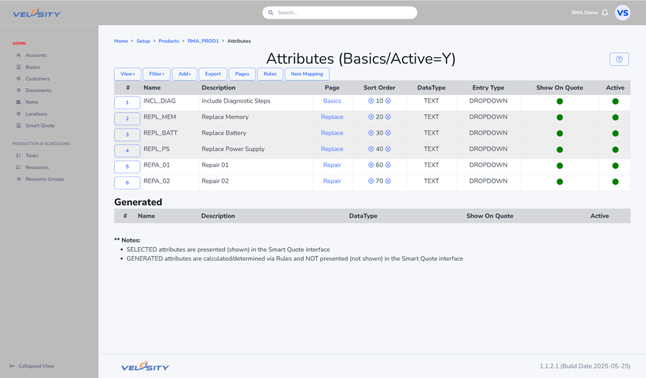Expand the Filter dropdown
646x378 pixels.
[x=156, y=74]
